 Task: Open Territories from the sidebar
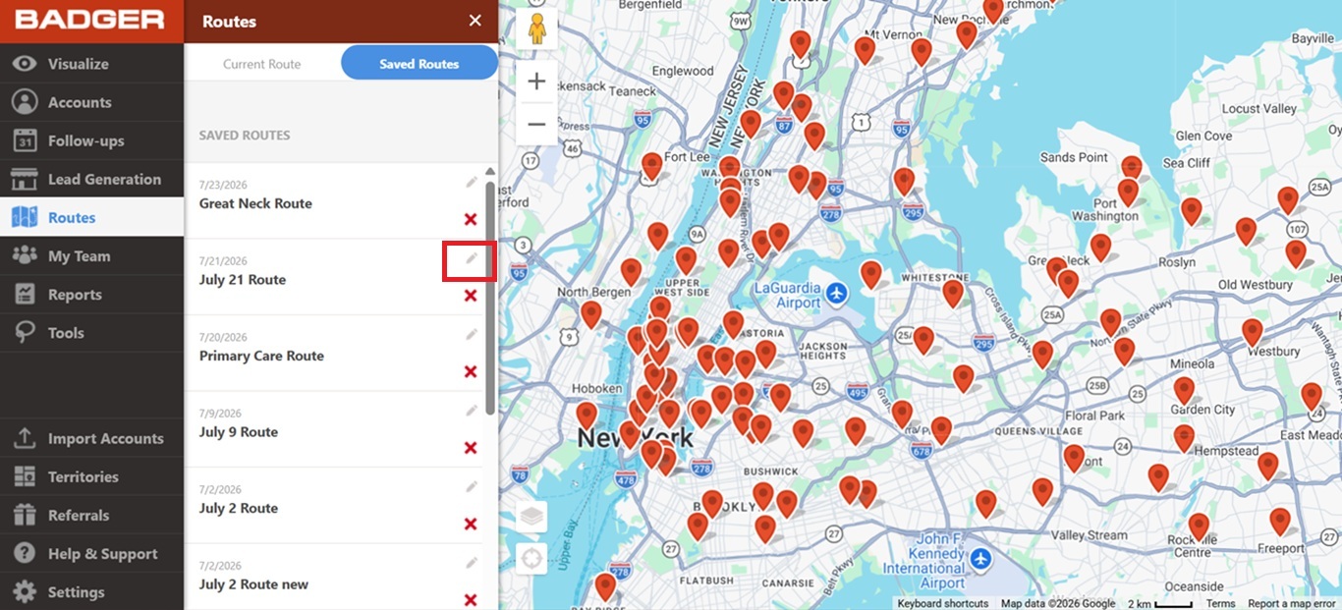(91, 476)
